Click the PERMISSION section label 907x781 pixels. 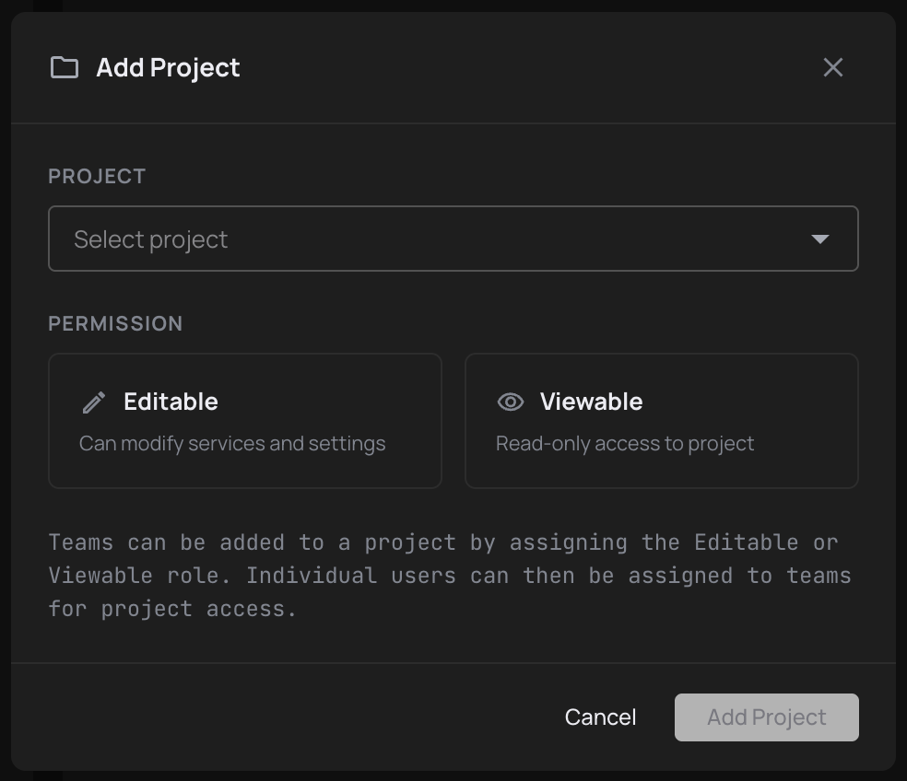[116, 324]
